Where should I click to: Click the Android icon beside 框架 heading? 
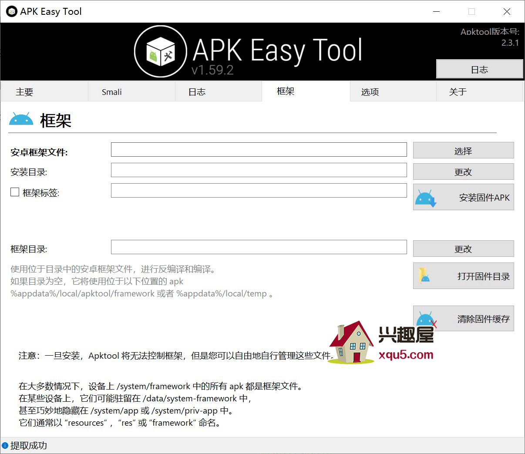click(x=21, y=119)
